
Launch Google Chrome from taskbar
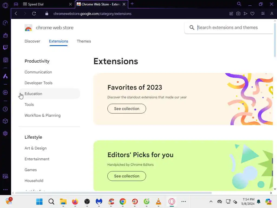(x=123, y=201)
